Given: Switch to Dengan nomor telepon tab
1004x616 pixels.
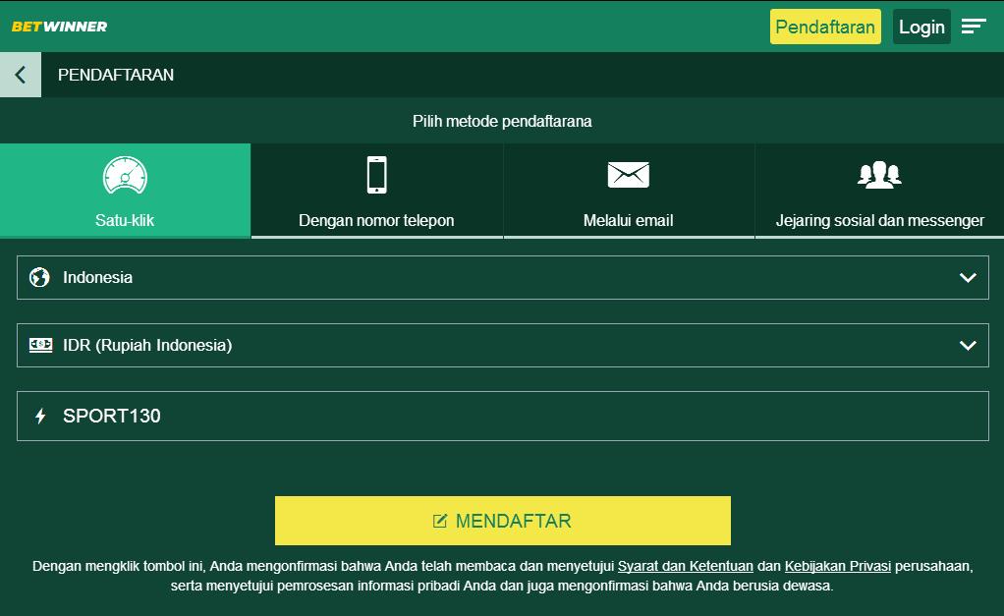Looking at the screenshot, I should click(376, 191).
